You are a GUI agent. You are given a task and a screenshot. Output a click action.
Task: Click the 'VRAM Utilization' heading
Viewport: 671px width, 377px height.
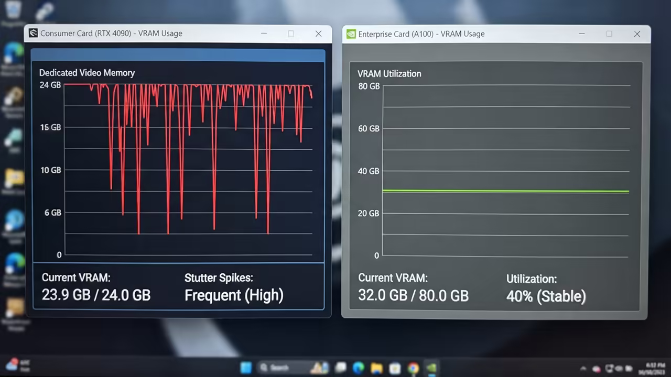[x=389, y=74]
